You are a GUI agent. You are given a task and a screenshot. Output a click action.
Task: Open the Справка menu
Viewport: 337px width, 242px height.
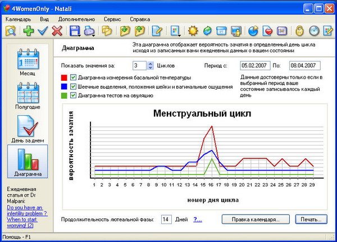140,19
